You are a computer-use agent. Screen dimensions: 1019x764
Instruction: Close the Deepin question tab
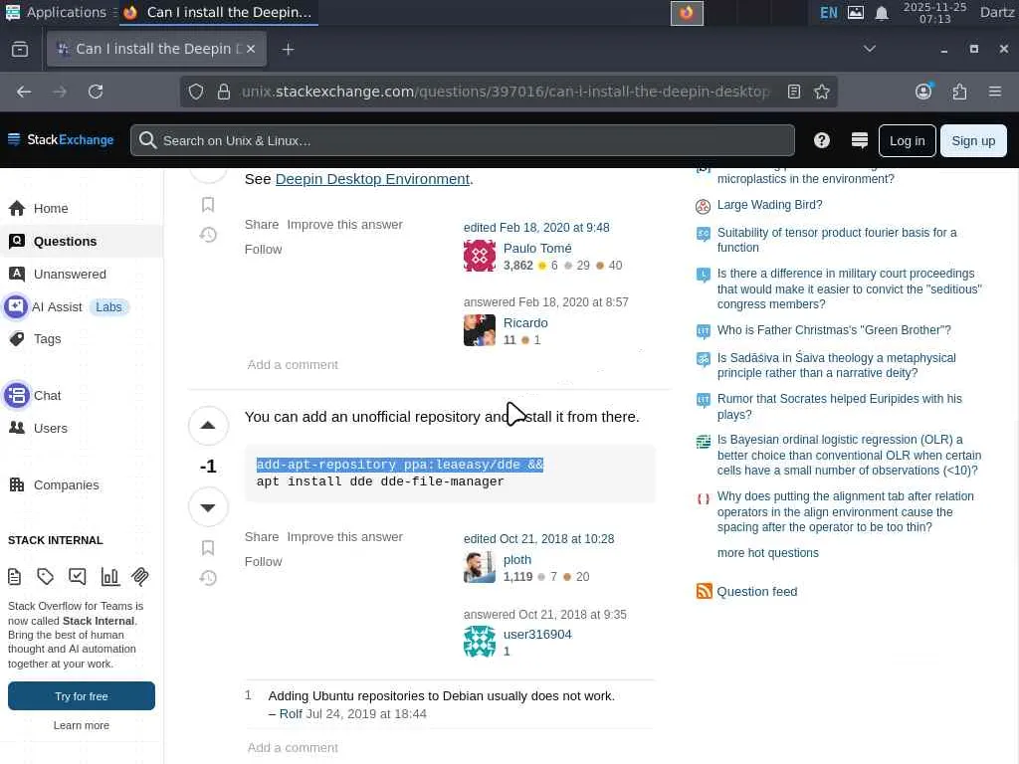(251, 49)
